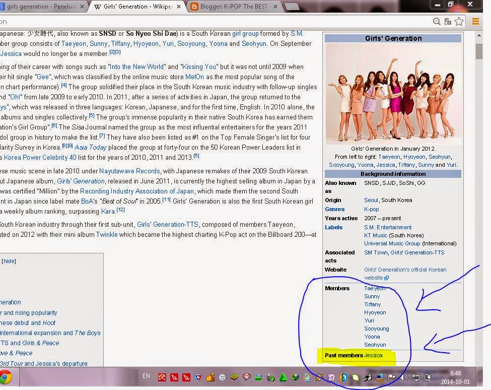
Task: Open the Gmail notifier tray icon
Action: (247, 377)
